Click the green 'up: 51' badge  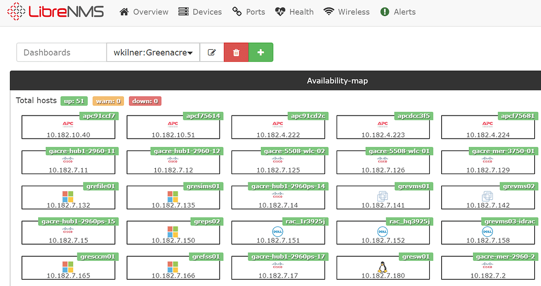(x=74, y=101)
